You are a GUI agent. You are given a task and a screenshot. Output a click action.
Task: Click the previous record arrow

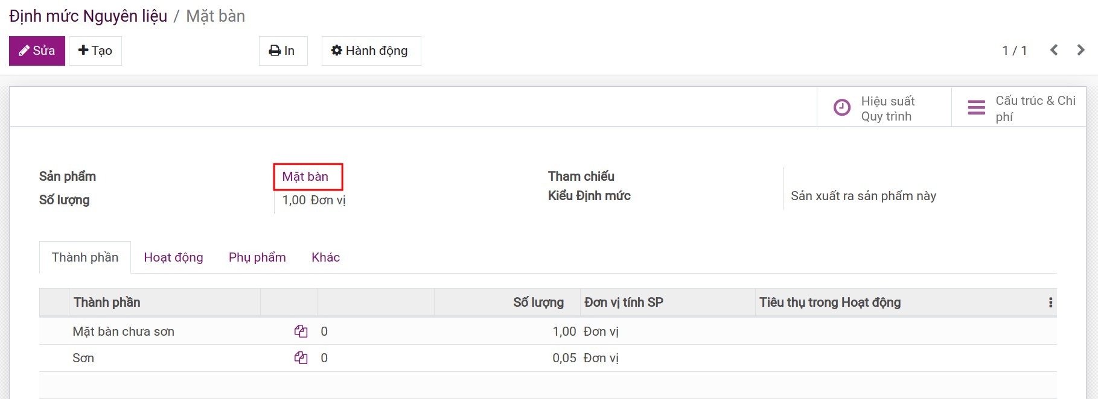[1054, 50]
